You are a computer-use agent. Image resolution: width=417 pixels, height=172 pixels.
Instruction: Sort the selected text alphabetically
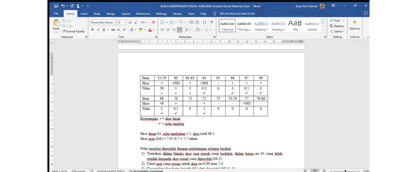click(204, 22)
